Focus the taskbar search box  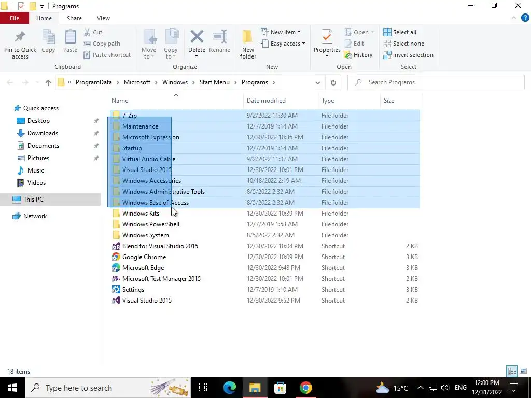(x=108, y=388)
